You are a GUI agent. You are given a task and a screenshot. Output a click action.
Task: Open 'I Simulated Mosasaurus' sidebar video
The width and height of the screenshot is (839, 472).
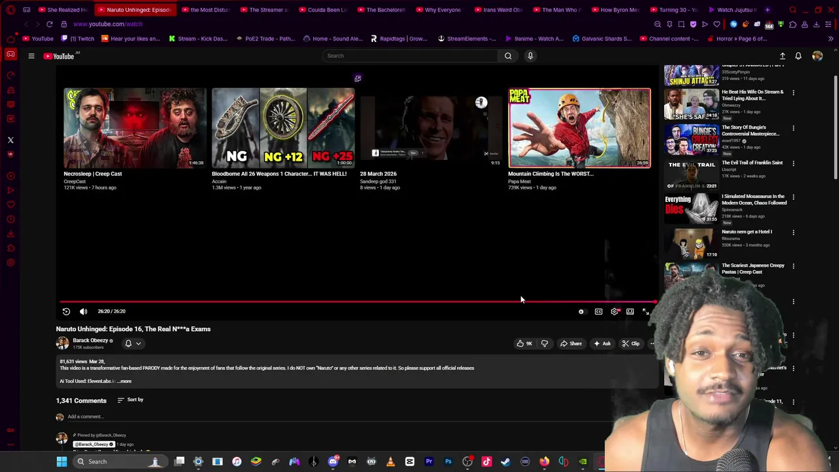pyautogui.click(x=692, y=208)
